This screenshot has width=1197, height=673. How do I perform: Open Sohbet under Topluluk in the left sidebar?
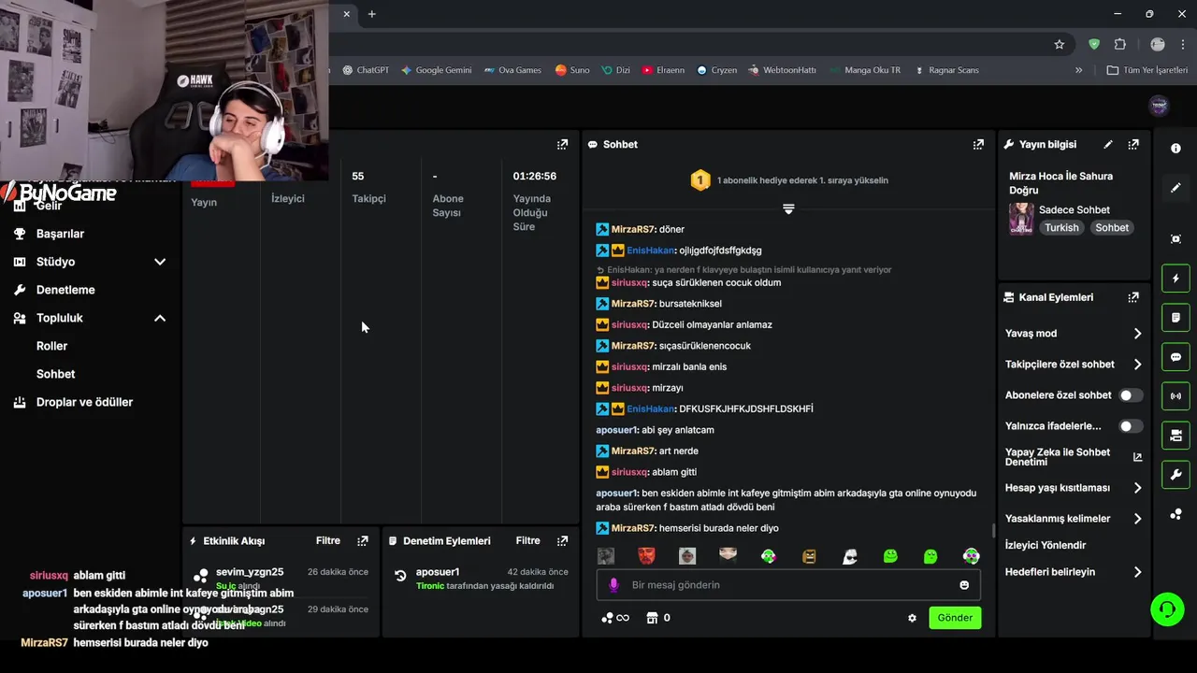pos(55,374)
